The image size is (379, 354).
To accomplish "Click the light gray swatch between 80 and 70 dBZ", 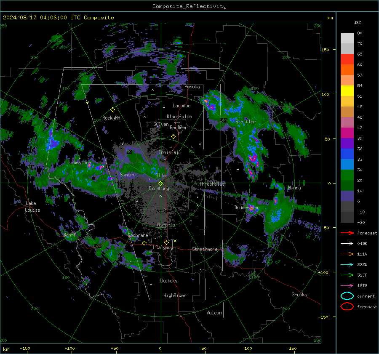I will (347, 38).
